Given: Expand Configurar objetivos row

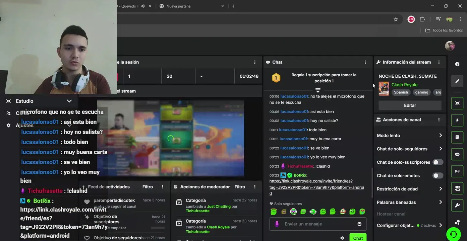Looking at the screenshot, I should point(410,226).
